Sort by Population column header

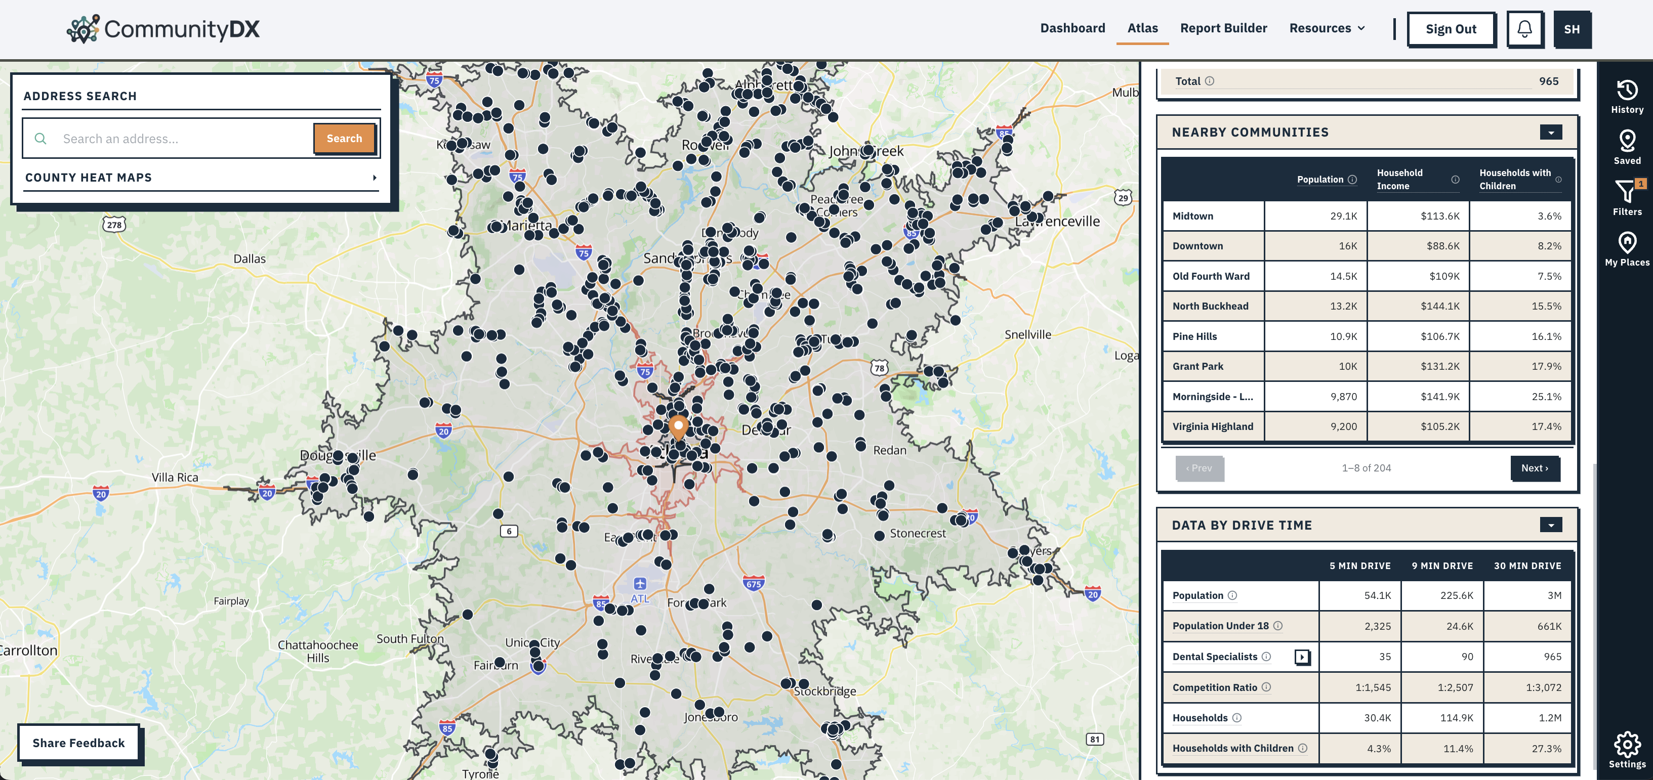[x=1319, y=180]
